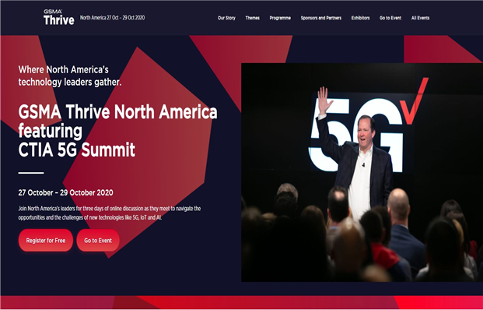This screenshot has width=483, height=310.
Task: Open Sponsors and Partners in the navigation
Action: pyautogui.click(x=321, y=18)
